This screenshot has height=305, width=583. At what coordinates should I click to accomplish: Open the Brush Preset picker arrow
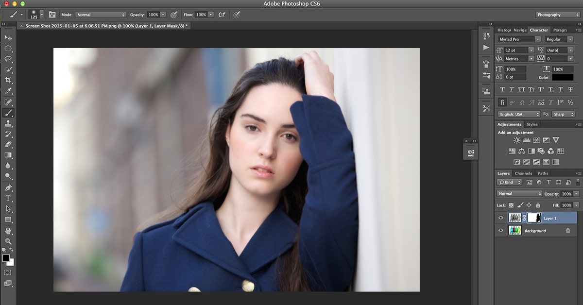pyautogui.click(x=41, y=15)
